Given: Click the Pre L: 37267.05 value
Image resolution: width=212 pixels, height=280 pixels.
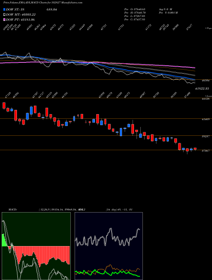Looking at the screenshot, I should (x=135, y=16).
